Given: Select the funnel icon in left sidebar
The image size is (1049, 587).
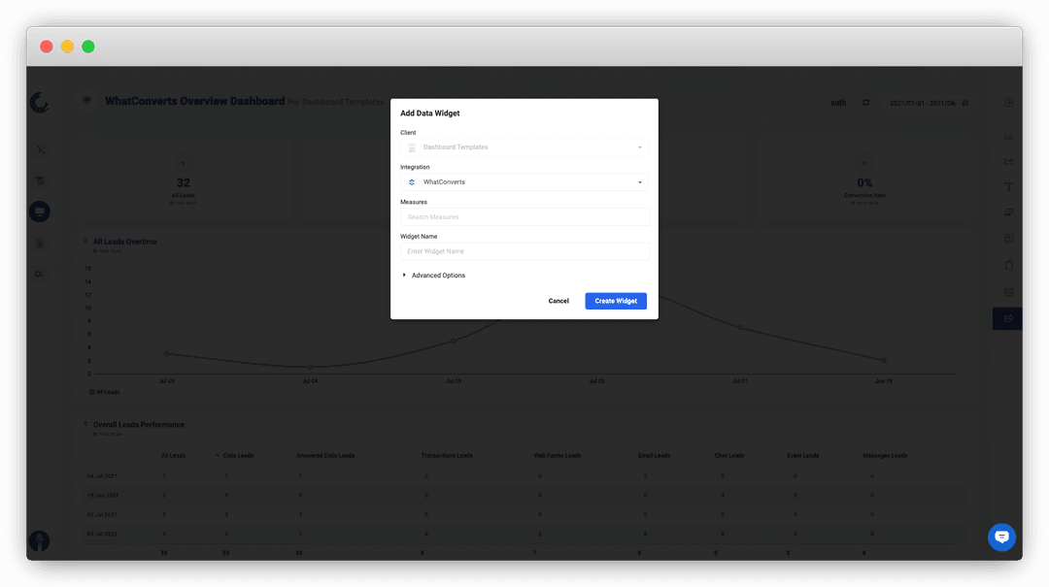Looking at the screenshot, I should click(x=40, y=180).
